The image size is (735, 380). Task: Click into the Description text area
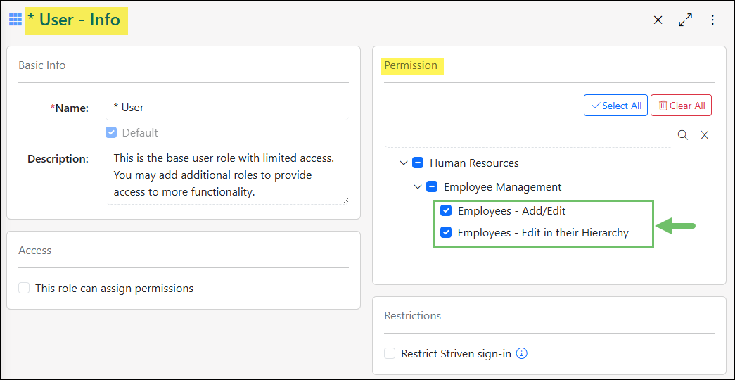click(227, 175)
